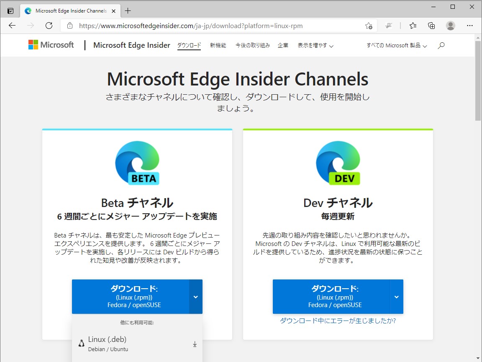The height and width of the screenshot is (362, 482).
Task: Click the extension icon beside the address bar
Action: point(389,26)
